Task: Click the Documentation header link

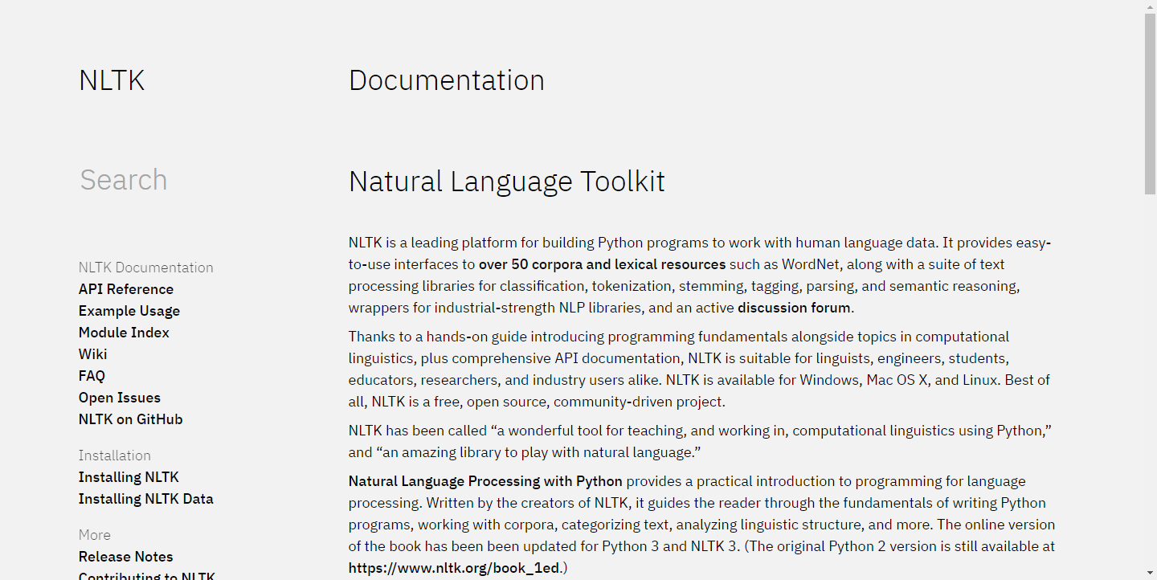Action: coord(447,80)
